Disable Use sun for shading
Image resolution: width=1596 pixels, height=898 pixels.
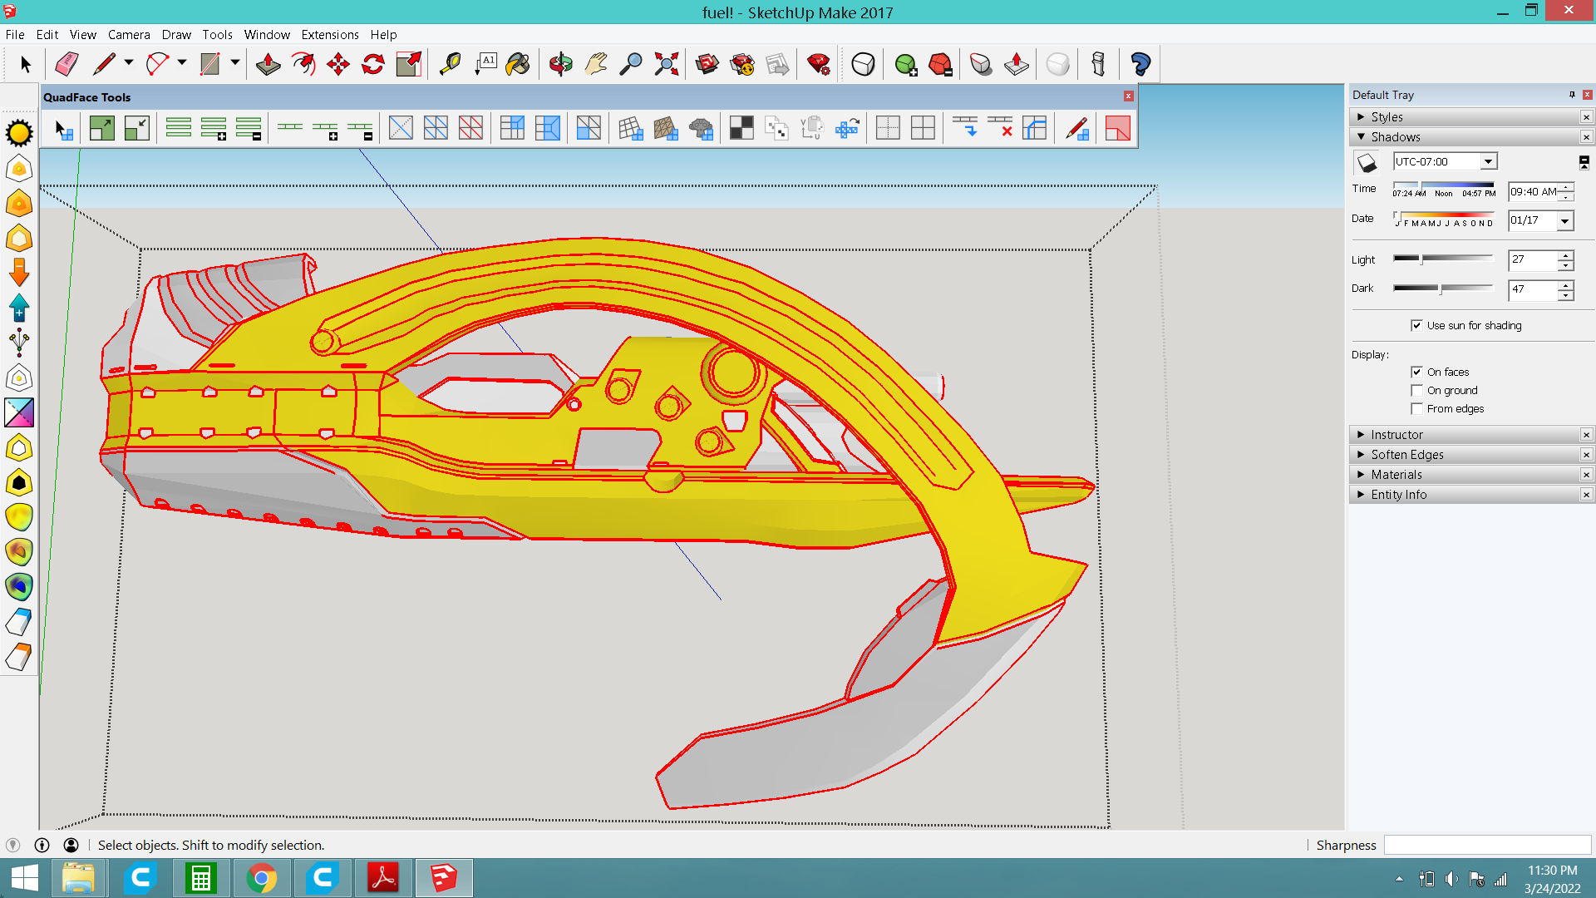tap(1416, 325)
